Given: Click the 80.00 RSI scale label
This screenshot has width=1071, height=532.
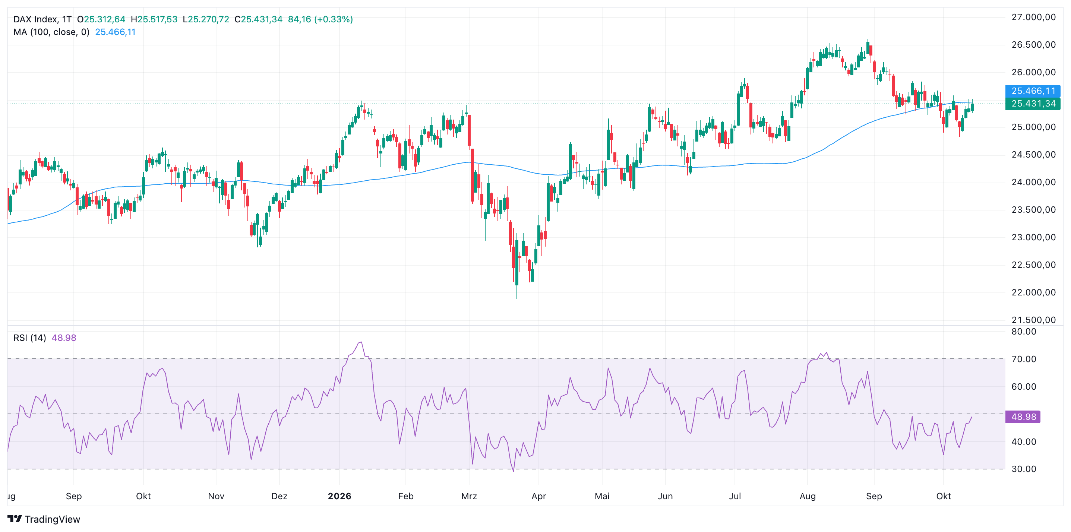Looking at the screenshot, I should click(x=1024, y=331).
